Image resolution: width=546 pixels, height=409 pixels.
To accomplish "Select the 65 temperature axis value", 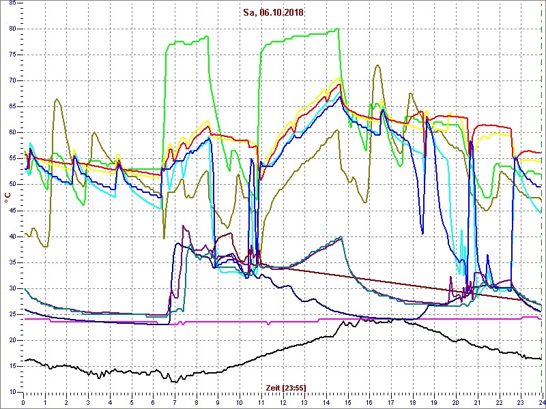I will point(11,107).
